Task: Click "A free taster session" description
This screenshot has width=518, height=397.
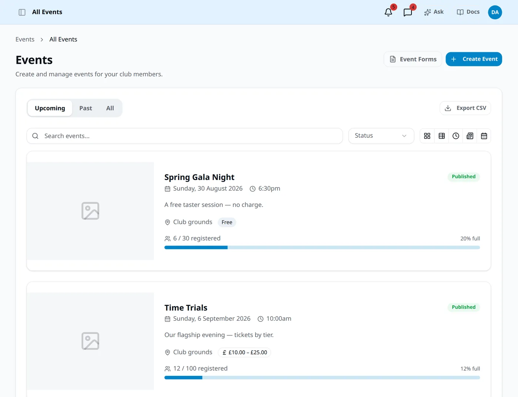Action: click(214, 205)
